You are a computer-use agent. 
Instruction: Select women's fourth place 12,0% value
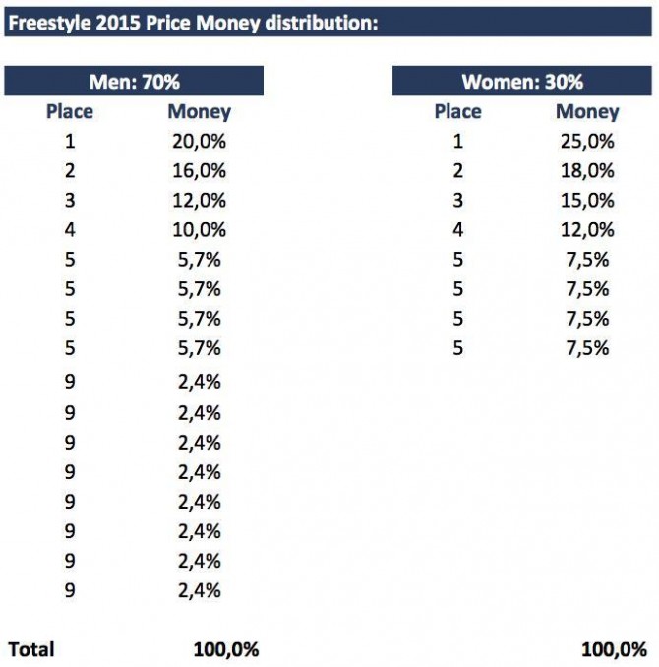pyautogui.click(x=587, y=230)
